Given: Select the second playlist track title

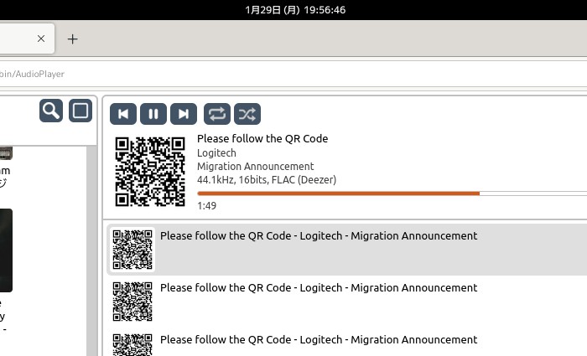Looking at the screenshot, I should point(319,288).
